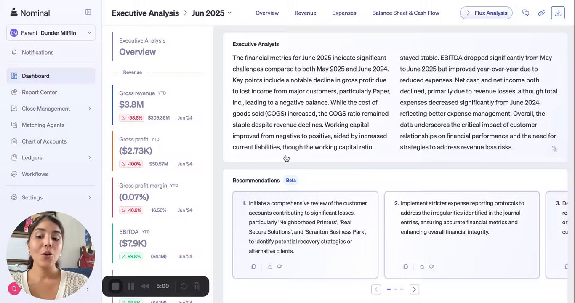Click Close Management icon
575x303 pixels.
coord(14,109)
